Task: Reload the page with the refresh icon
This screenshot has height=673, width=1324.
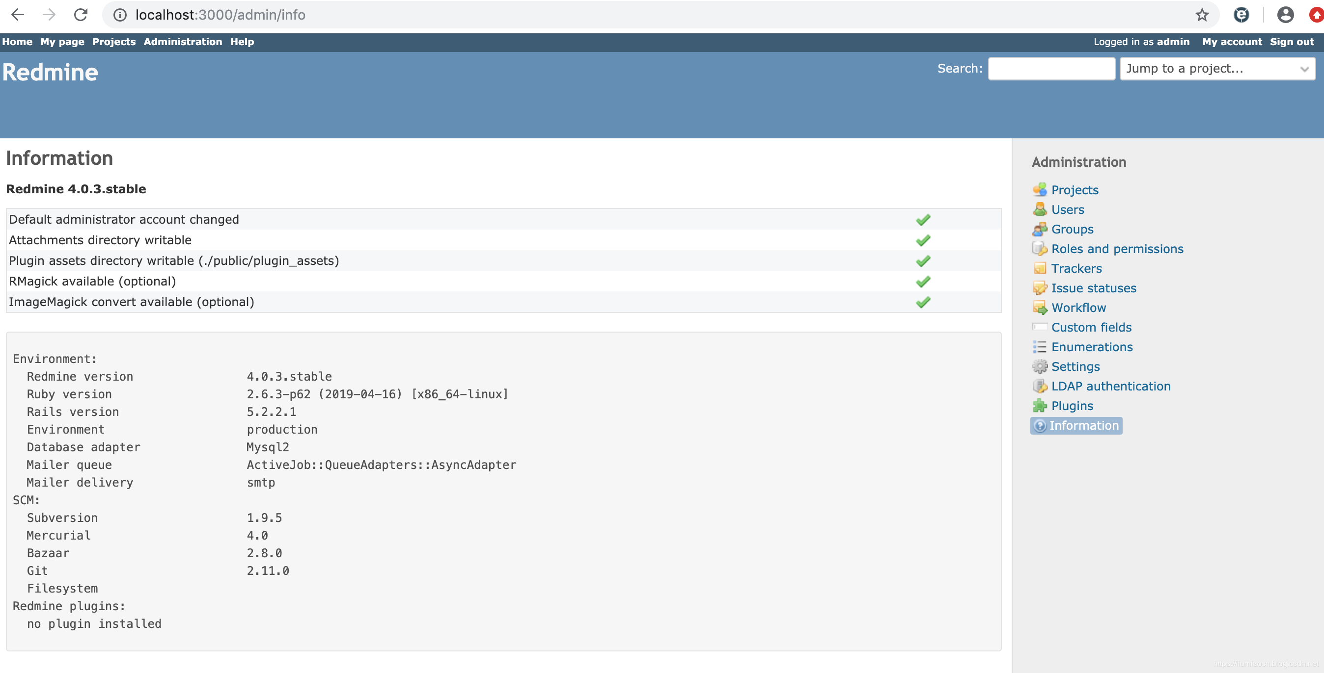Action: pos(81,15)
